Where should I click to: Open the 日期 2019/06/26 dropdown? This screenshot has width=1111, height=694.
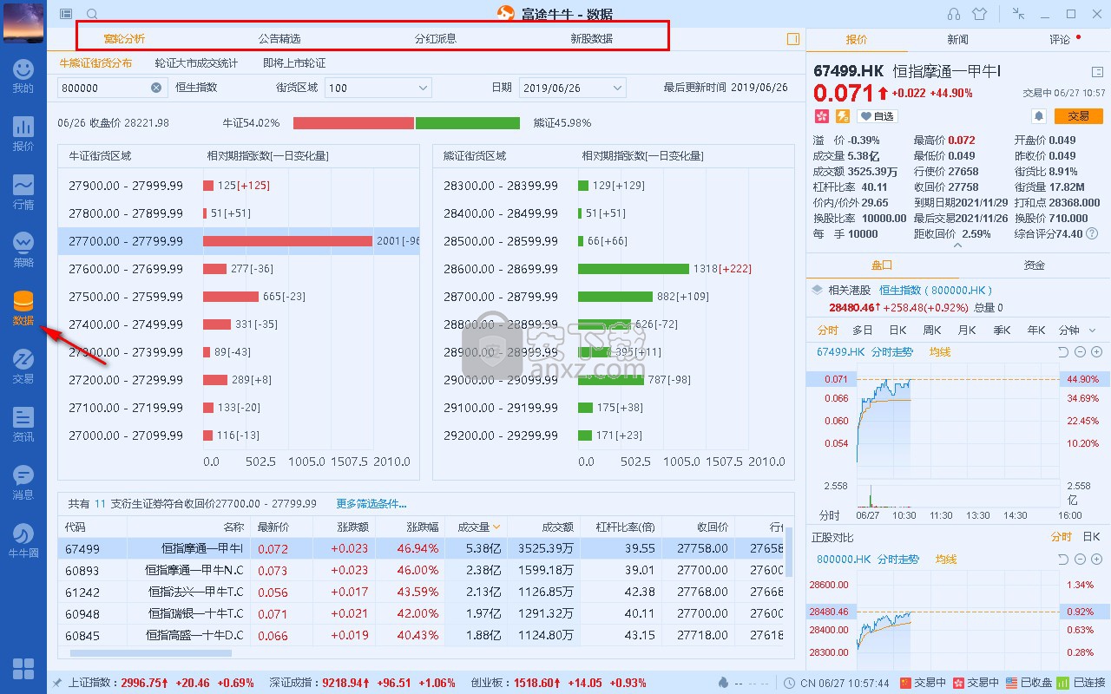point(572,88)
